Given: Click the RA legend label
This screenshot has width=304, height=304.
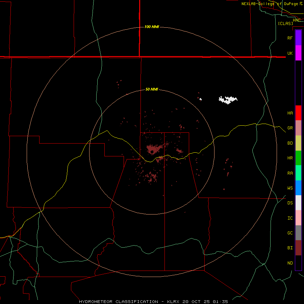Looking at the screenshot, I should 290,173.
